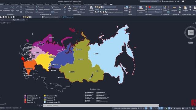196x110 pixels.
Task: Click the Leader (Выноска) tool
Action: [x=81, y=9]
